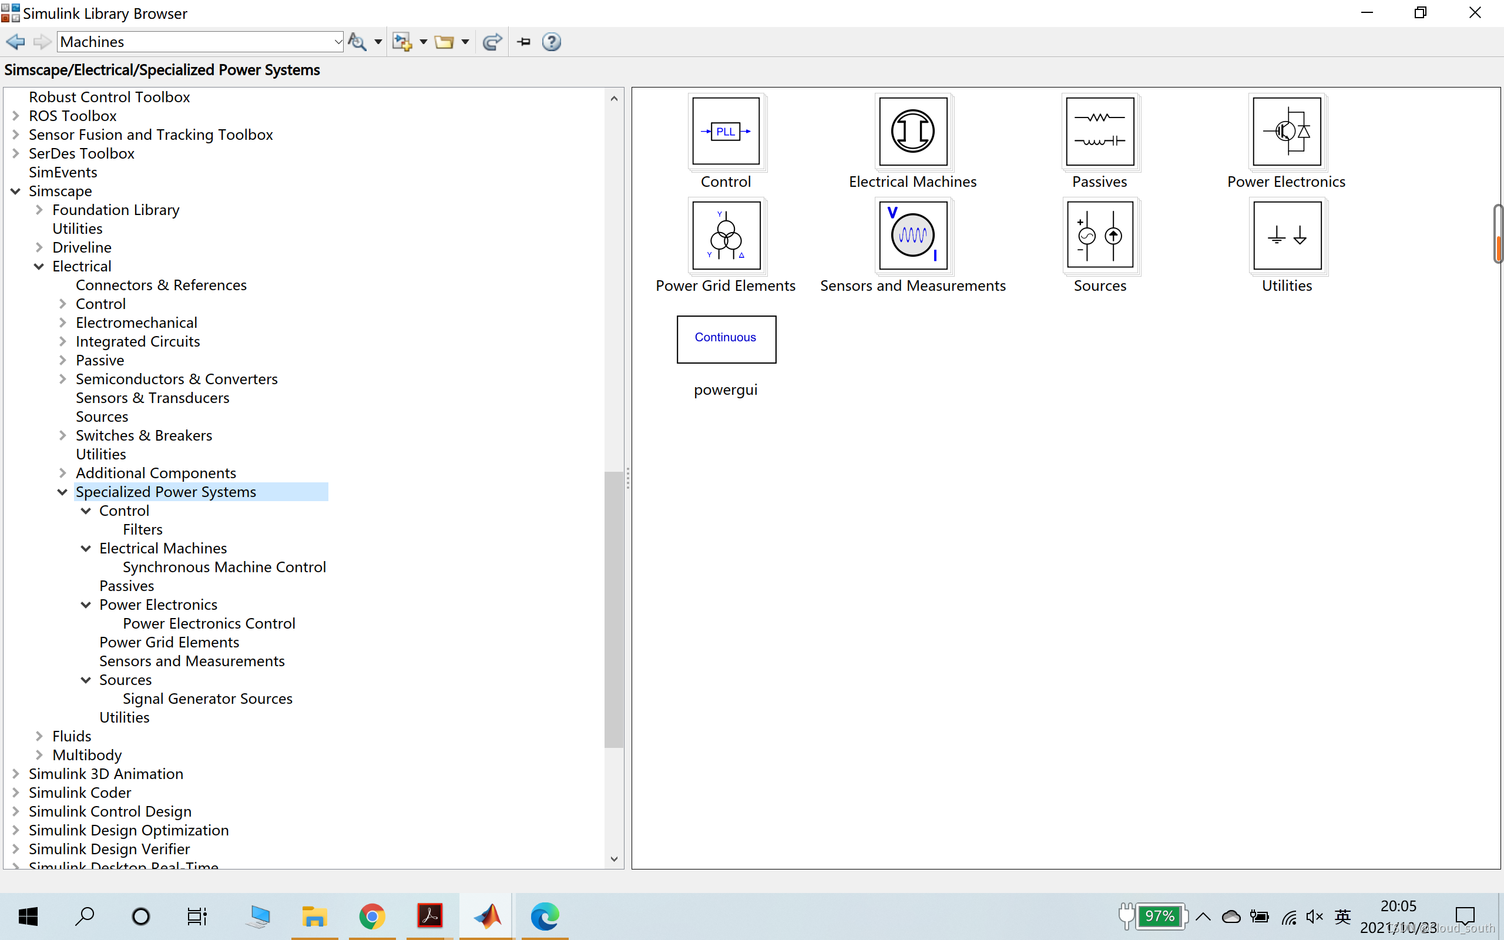Click the new model toolbar icon
This screenshot has width=1504, height=940.
[402, 42]
